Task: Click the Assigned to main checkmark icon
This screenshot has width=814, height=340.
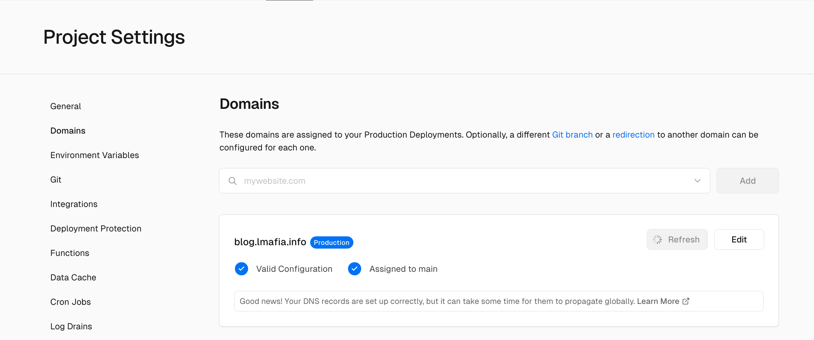Action: coord(354,269)
